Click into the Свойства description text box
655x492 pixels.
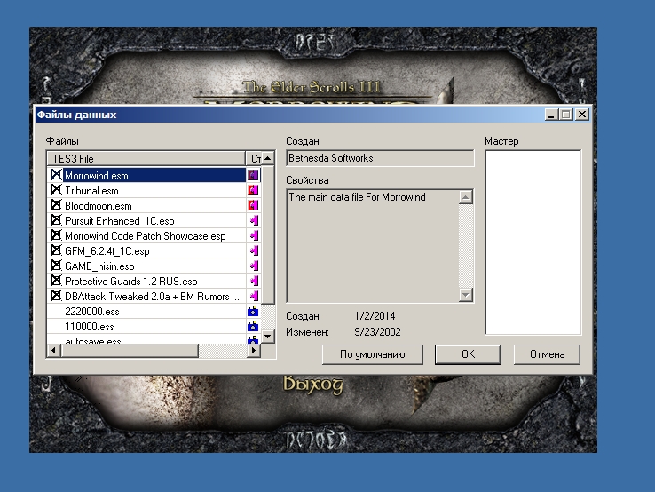click(x=373, y=246)
